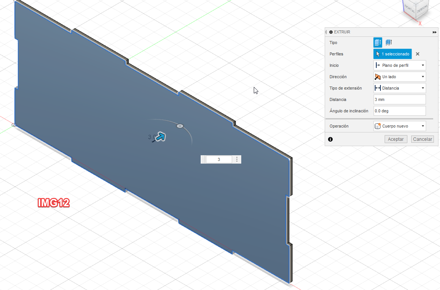Clear the Perfiles selection with the X
Screen dimensions: 440x290
click(418, 54)
